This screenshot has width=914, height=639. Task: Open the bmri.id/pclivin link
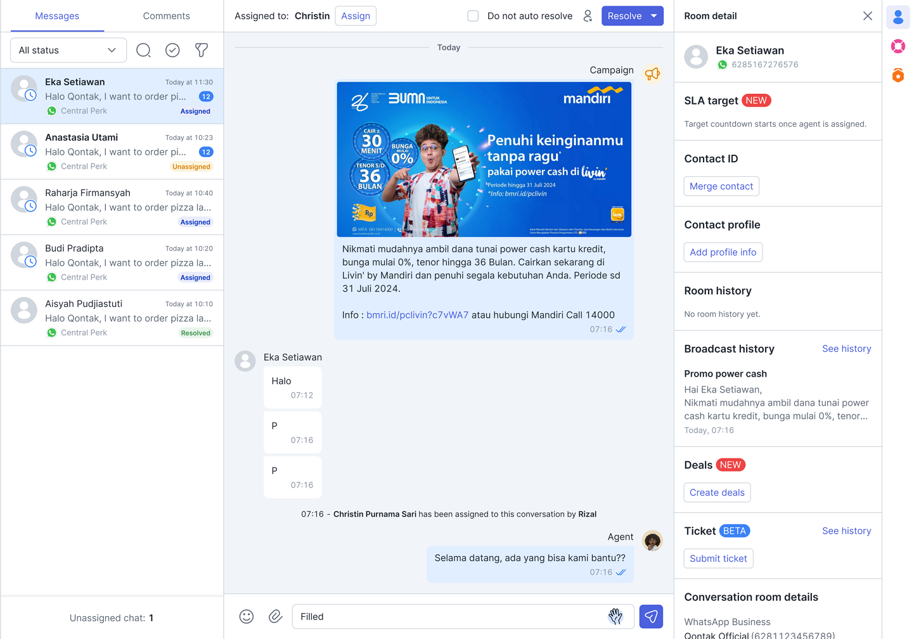coord(417,315)
